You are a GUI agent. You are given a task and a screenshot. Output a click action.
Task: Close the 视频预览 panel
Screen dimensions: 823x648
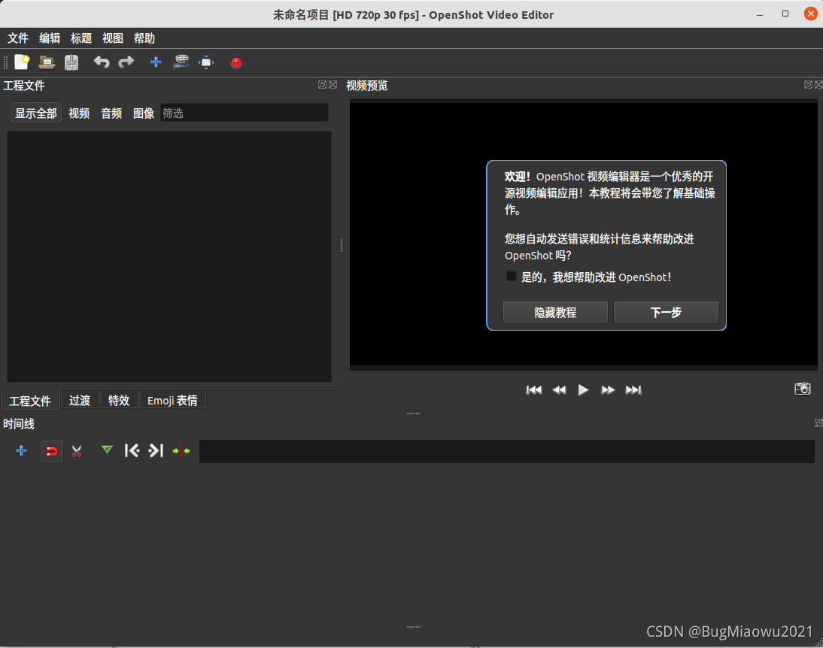coord(818,85)
